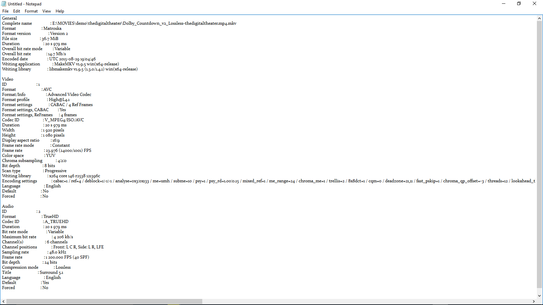The height and width of the screenshot is (305, 543).
Task: Minimize the Notepad window
Action: coord(504,4)
